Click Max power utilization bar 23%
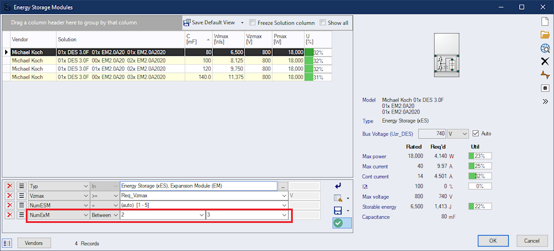 point(480,156)
